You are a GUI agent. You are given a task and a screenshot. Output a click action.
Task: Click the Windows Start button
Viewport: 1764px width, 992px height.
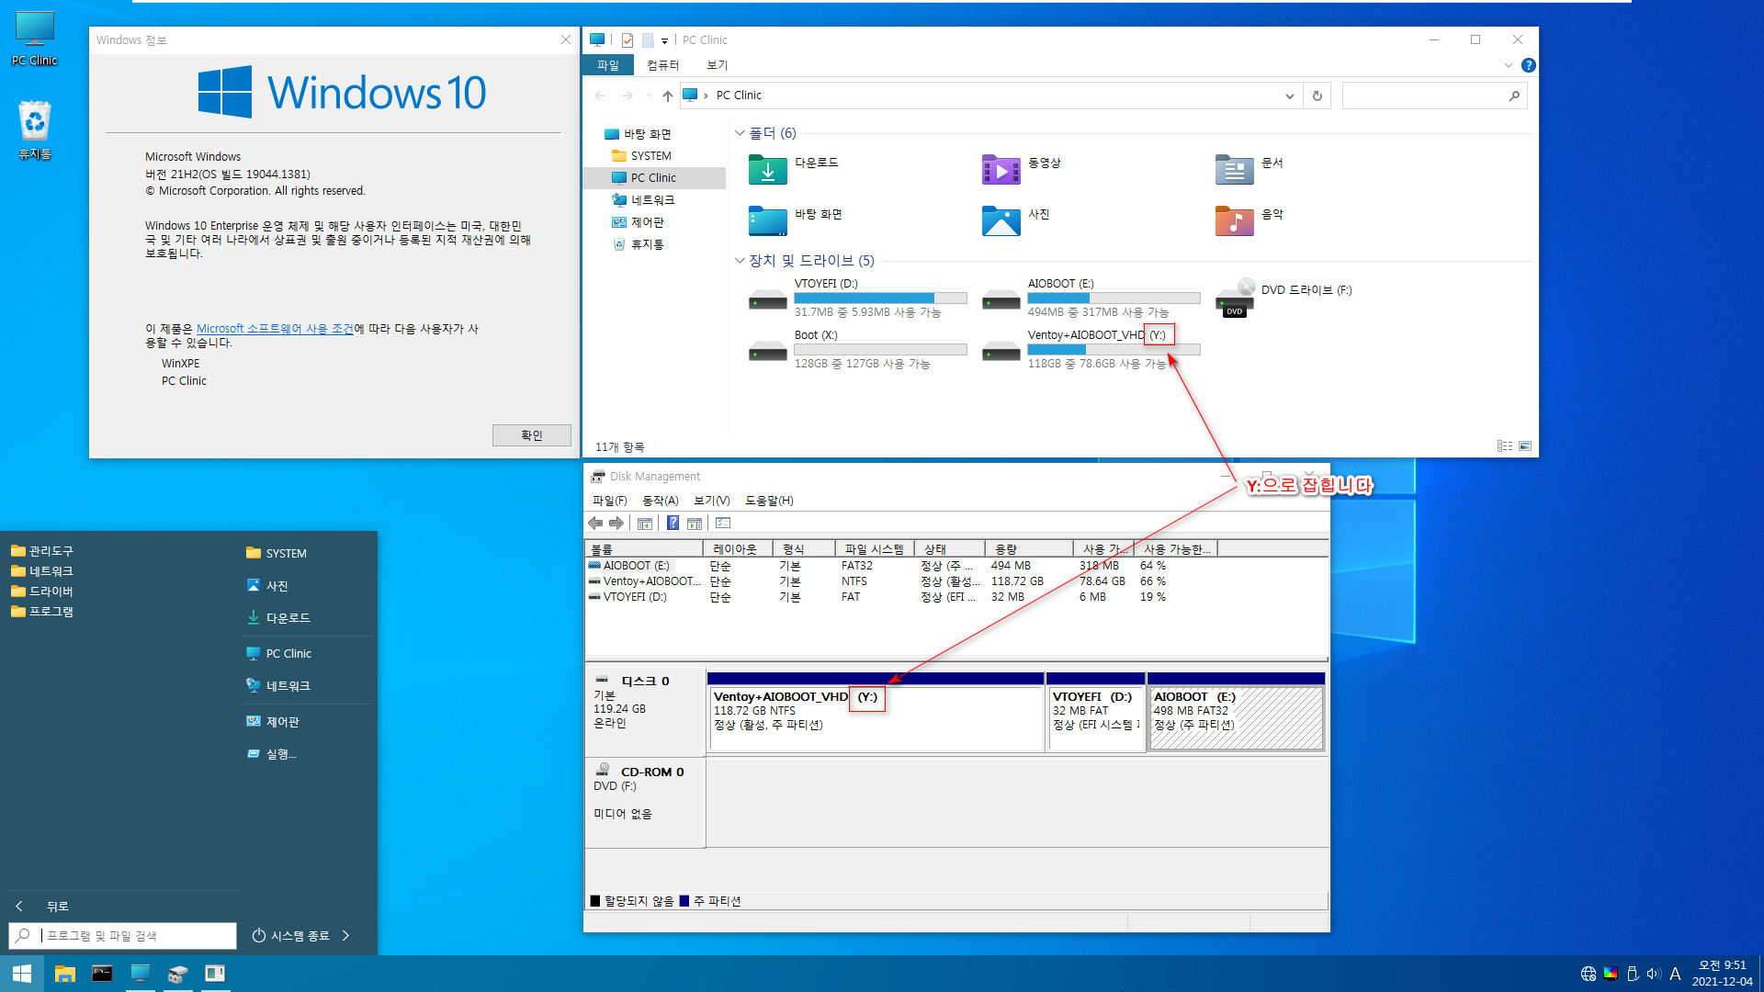(22, 974)
